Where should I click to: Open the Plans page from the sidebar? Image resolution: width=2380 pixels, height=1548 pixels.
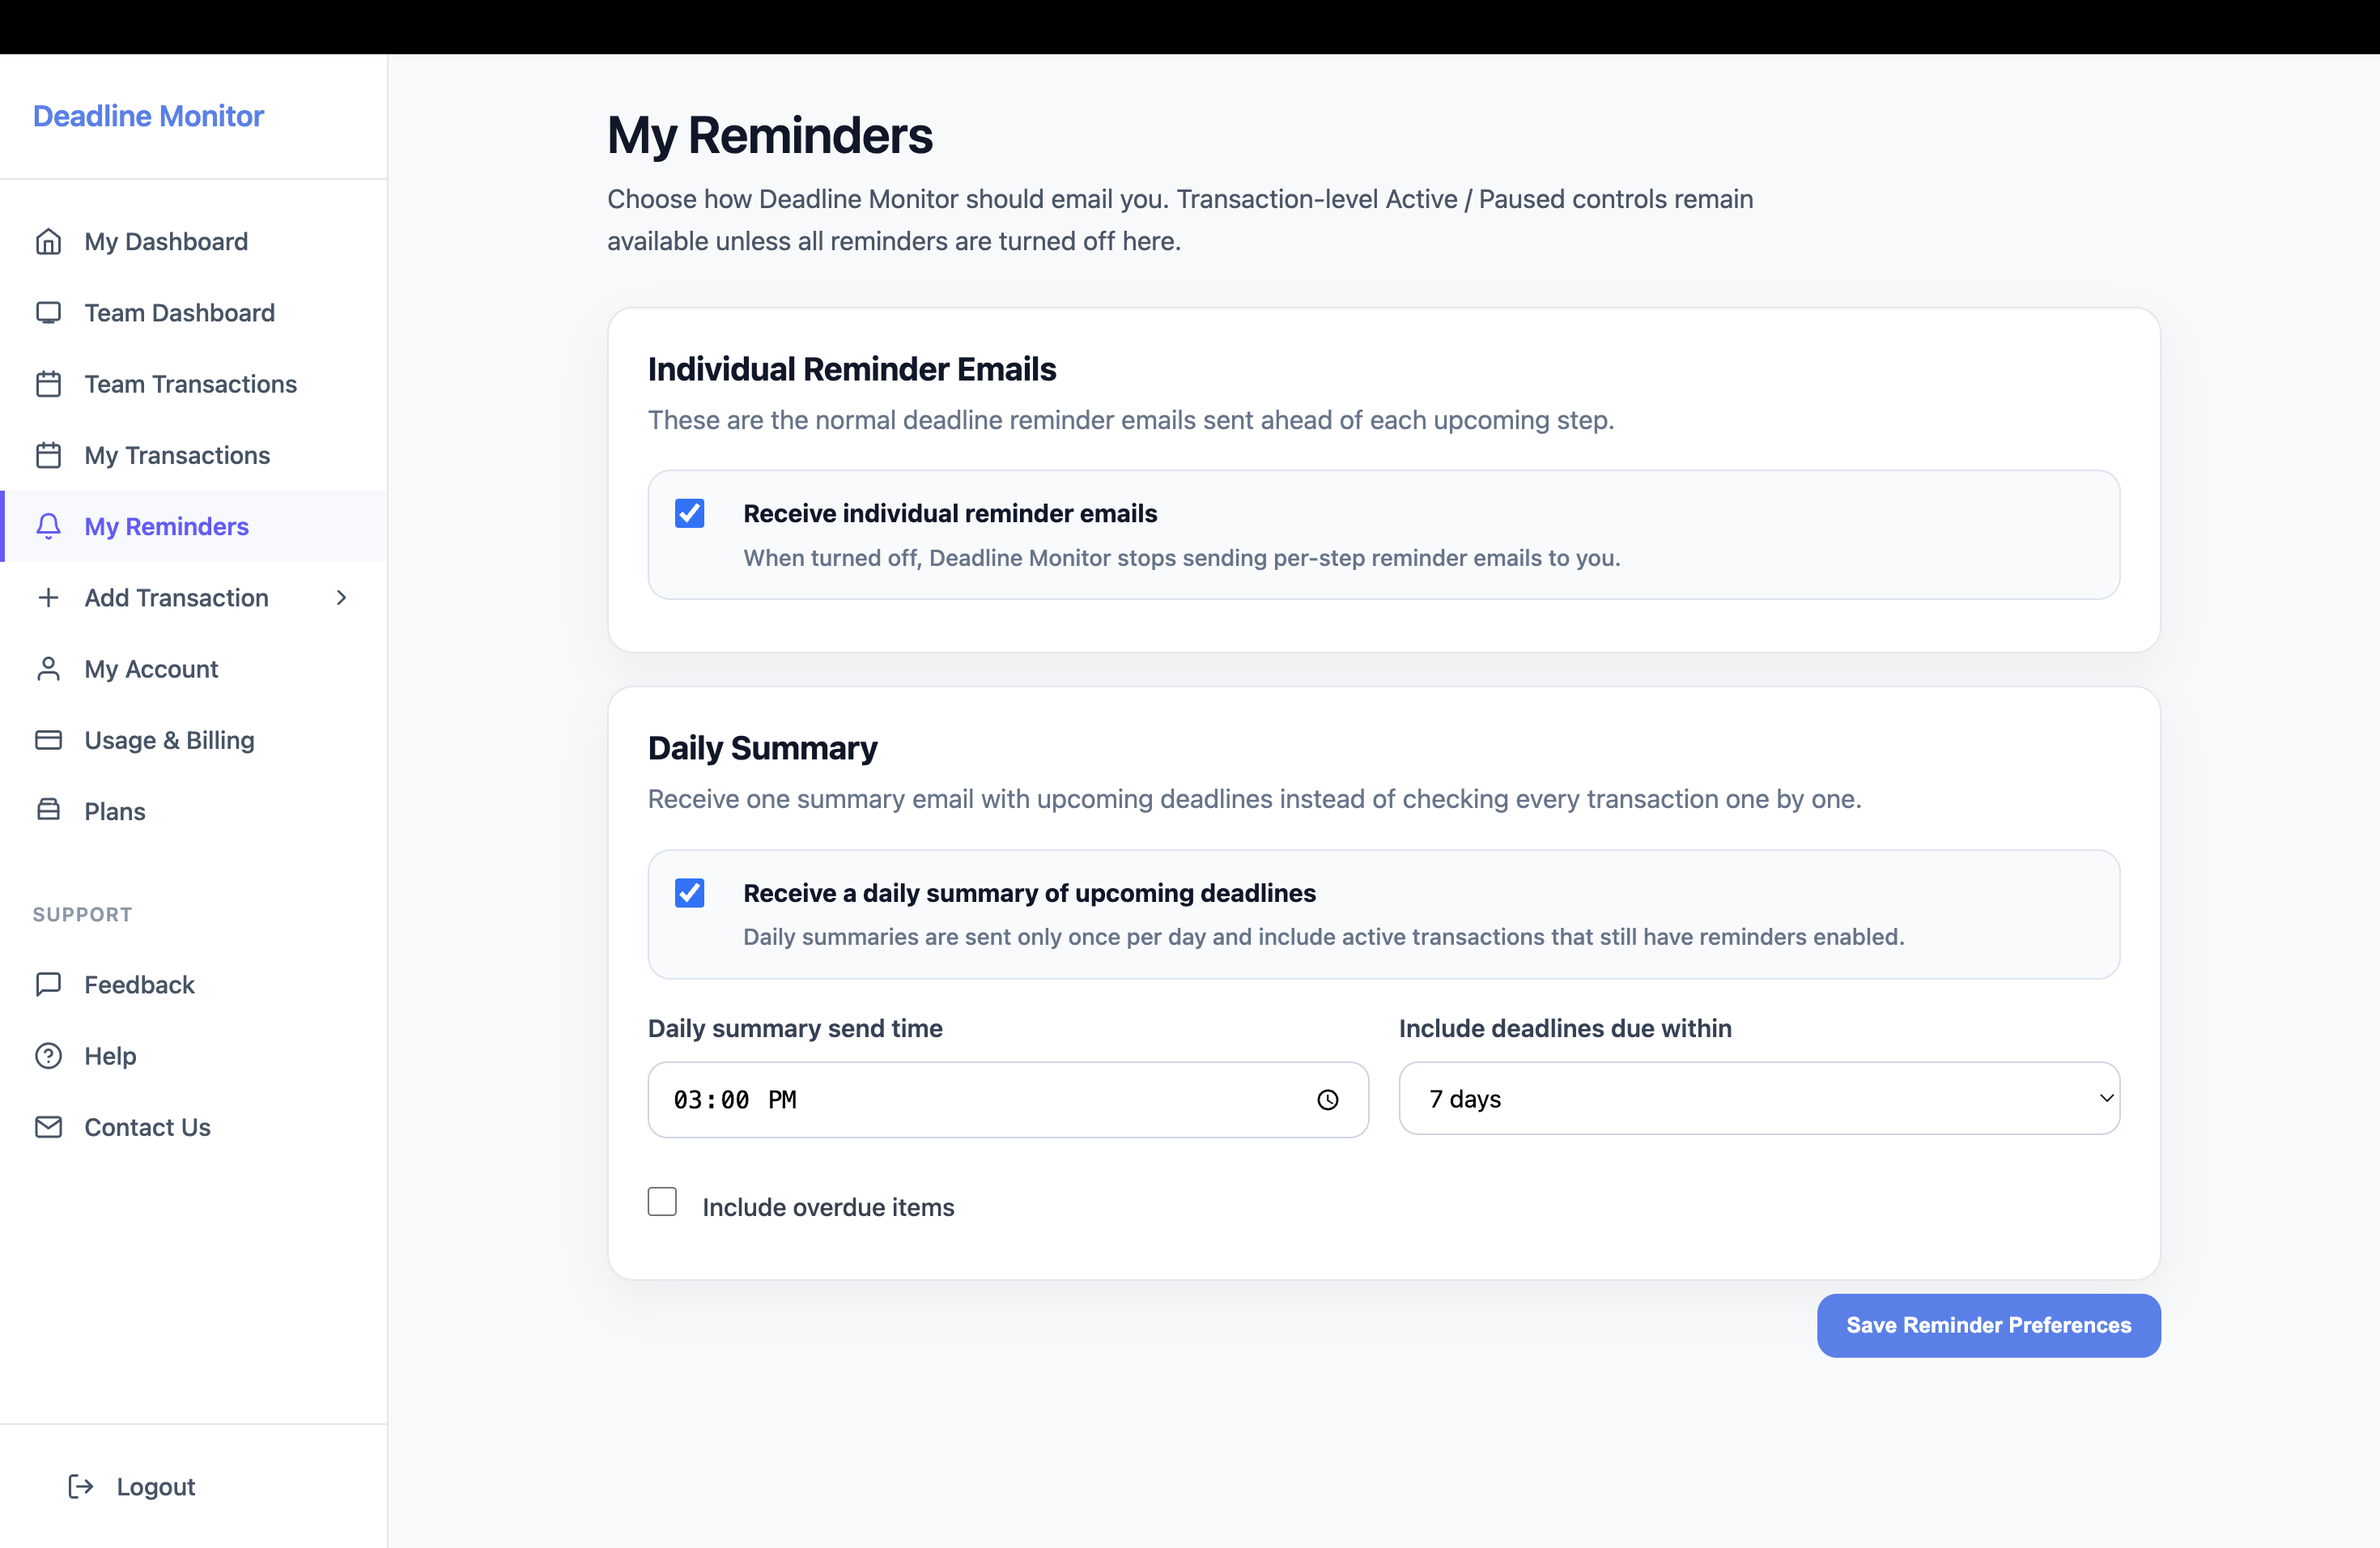point(114,811)
